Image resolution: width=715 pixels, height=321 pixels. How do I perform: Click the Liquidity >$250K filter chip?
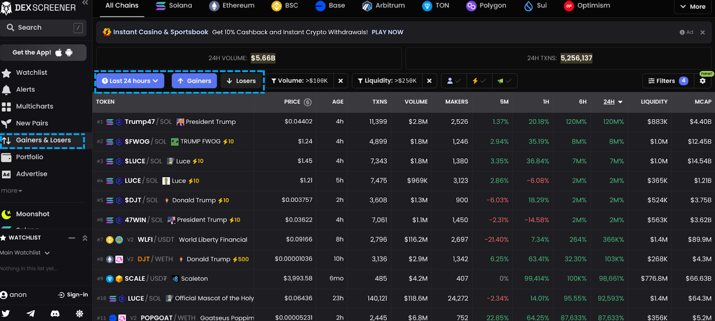[387, 81]
